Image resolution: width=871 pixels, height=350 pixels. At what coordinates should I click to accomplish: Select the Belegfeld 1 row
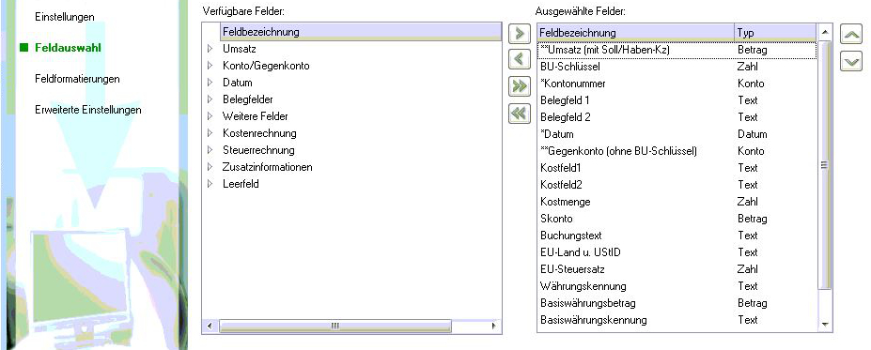(677, 100)
